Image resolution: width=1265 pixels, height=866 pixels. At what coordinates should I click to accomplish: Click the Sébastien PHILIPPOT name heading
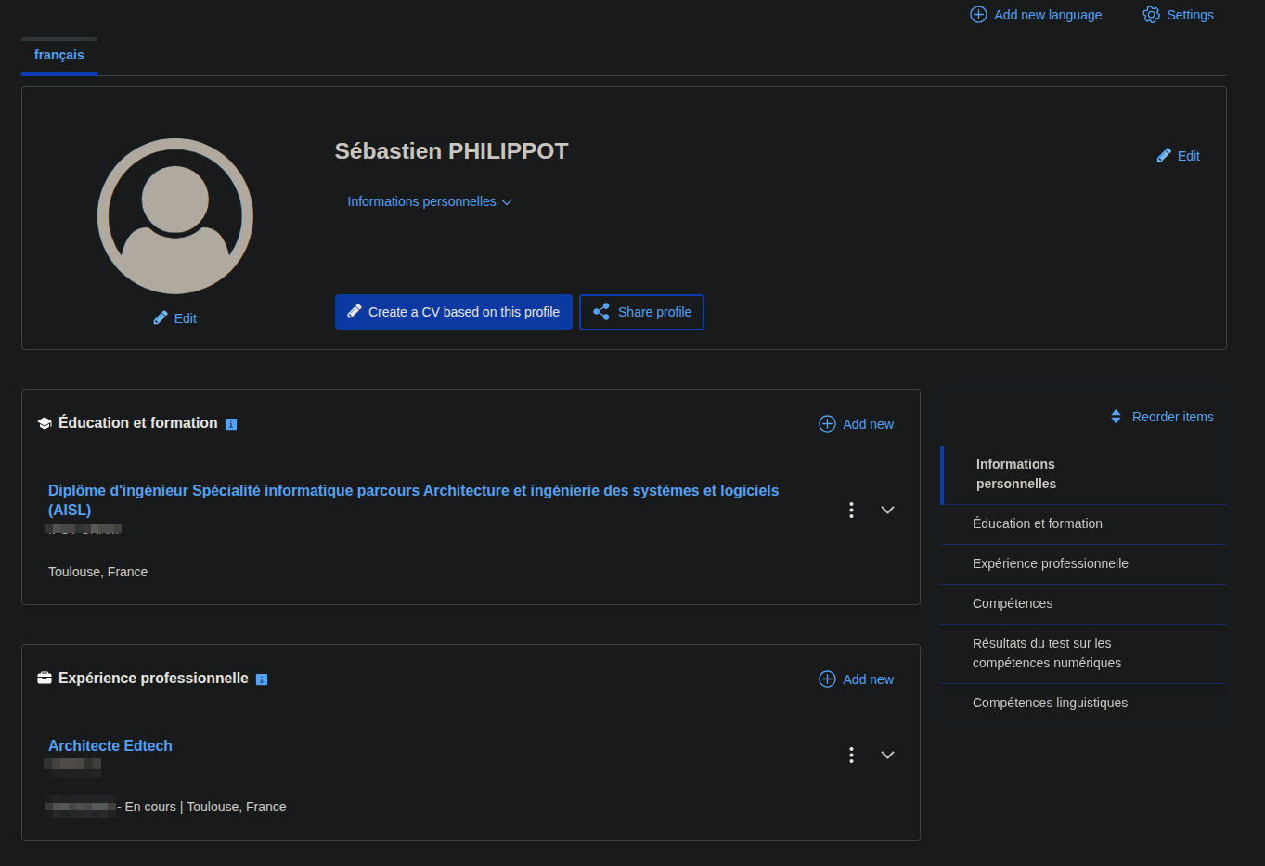451,151
